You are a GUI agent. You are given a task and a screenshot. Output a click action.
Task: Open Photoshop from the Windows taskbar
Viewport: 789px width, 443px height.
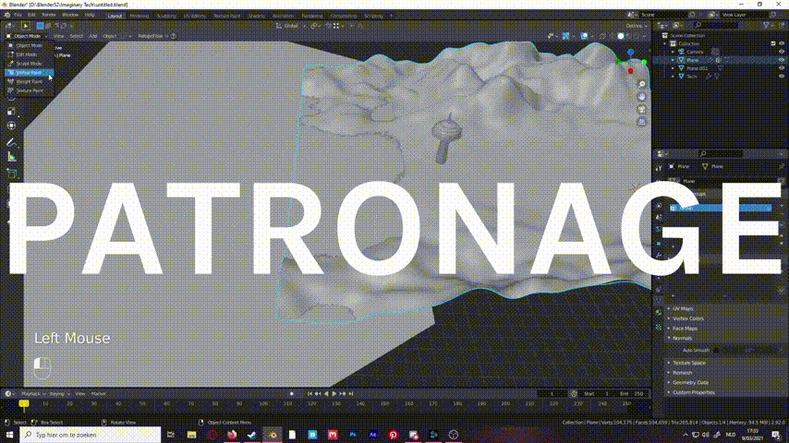click(353, 435)
